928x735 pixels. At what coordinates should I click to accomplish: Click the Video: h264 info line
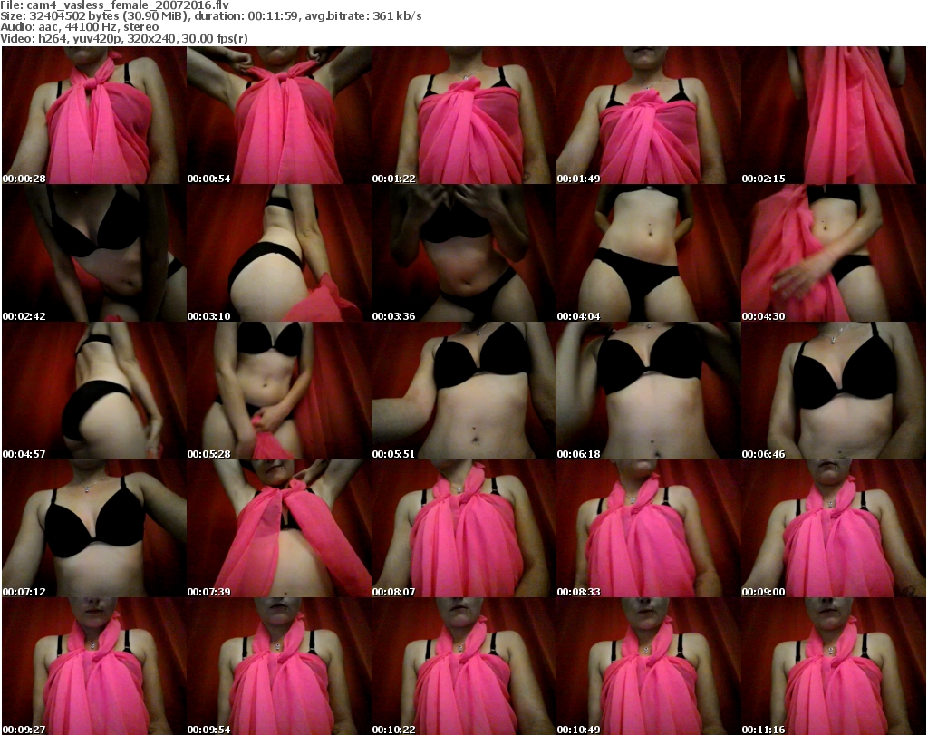(x=124, y=38)
